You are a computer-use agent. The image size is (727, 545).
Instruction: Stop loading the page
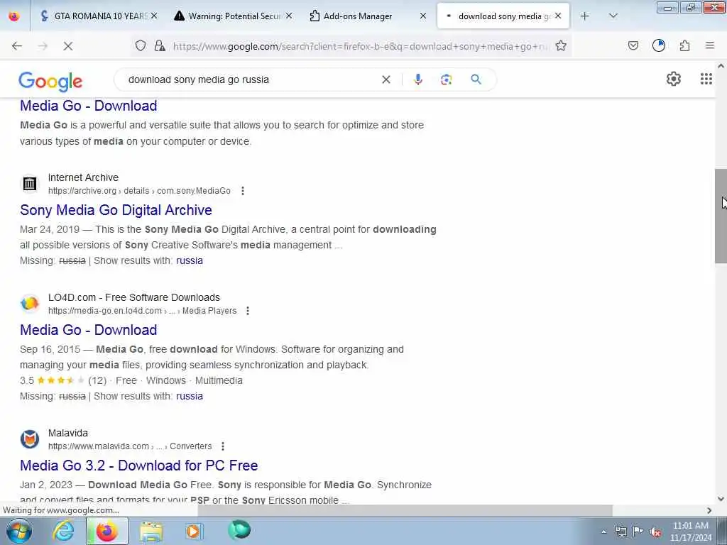(x=67, y=46)
